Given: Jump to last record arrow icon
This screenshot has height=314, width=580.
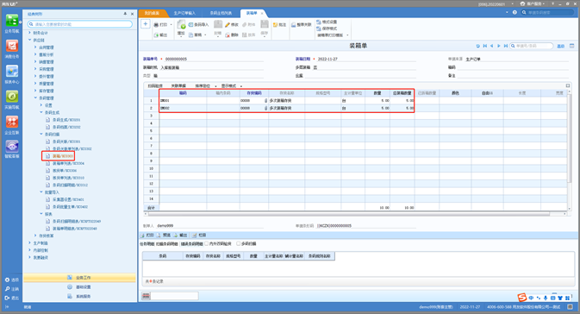Looking at the screenshot, I should pos(506,46).
